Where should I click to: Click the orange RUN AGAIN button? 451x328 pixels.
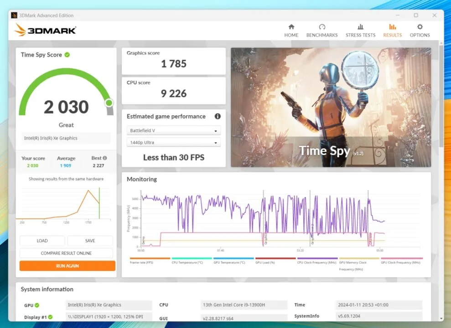[67, 266]
